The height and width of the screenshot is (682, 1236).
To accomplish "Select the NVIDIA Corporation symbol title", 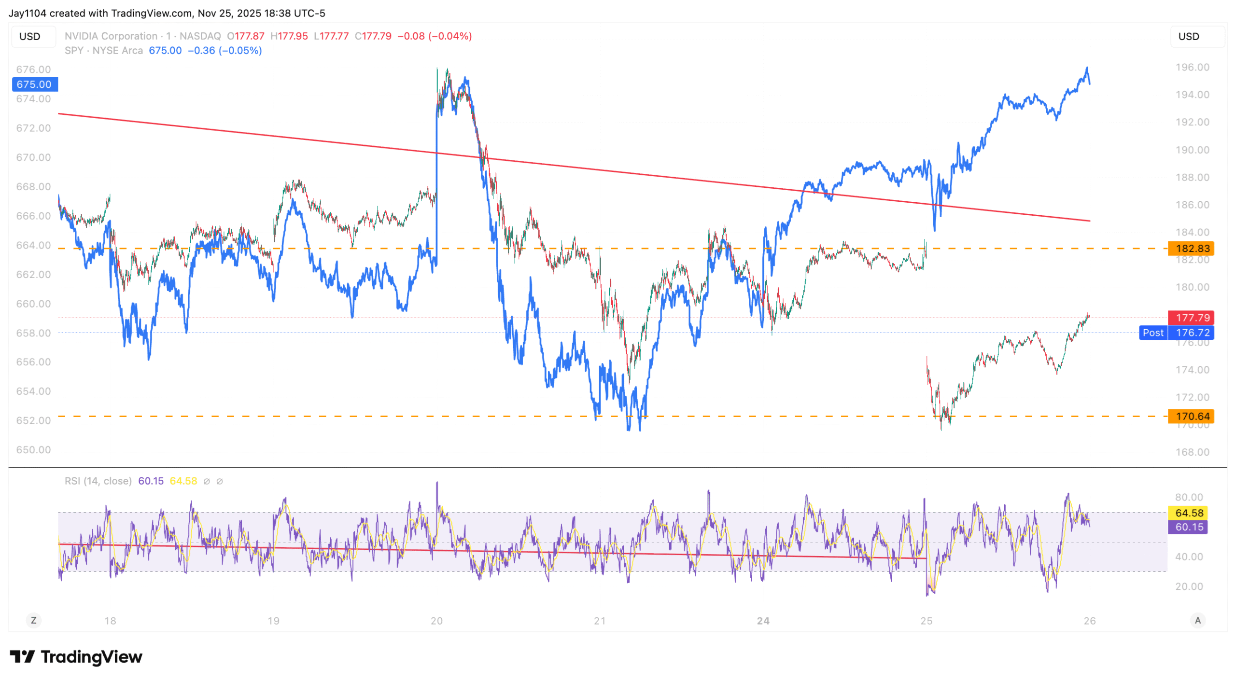I will tap(111, 36).
